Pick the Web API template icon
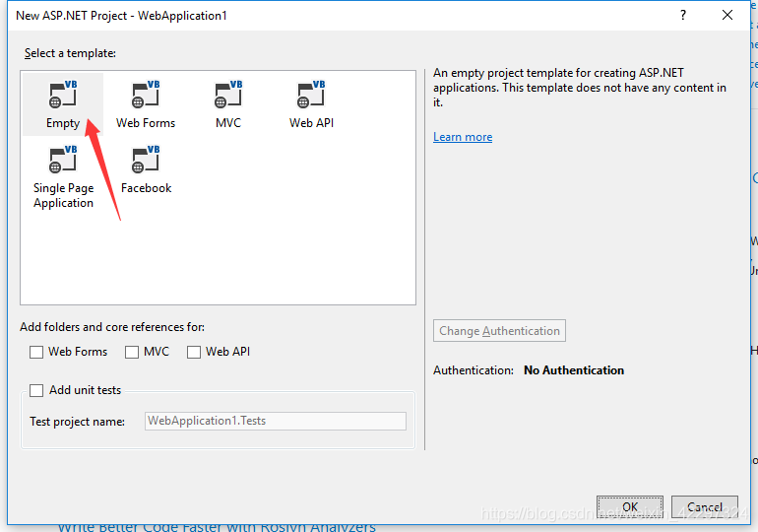758x532 pixels. tap(311, 95)
